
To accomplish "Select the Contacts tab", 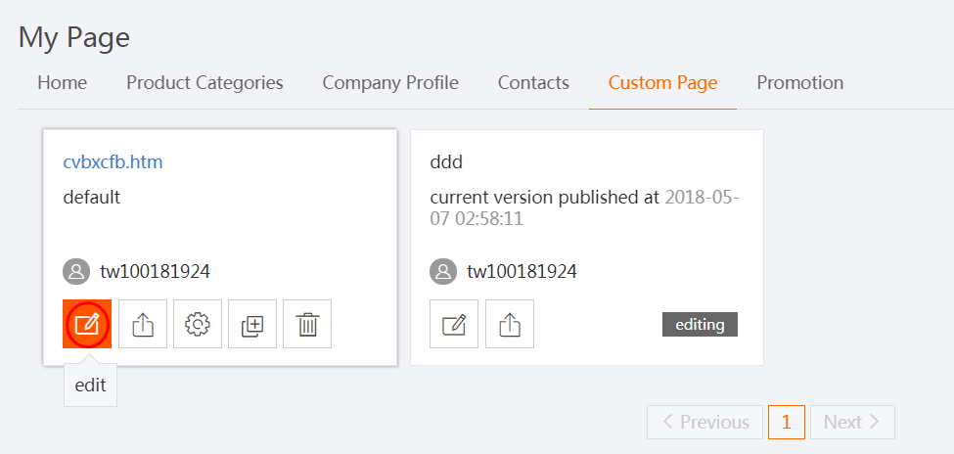I will click(533, 83).
